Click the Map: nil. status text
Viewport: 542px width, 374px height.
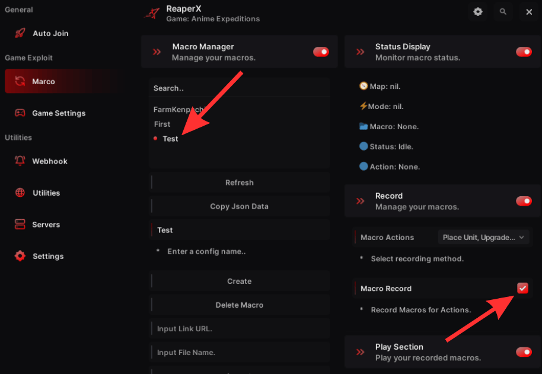click(385, 87)
